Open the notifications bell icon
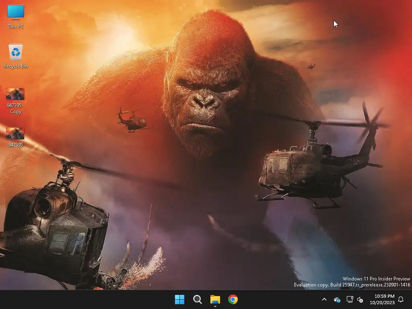The image size is (412, 309). pyautogui.click(x=401, y=299)
